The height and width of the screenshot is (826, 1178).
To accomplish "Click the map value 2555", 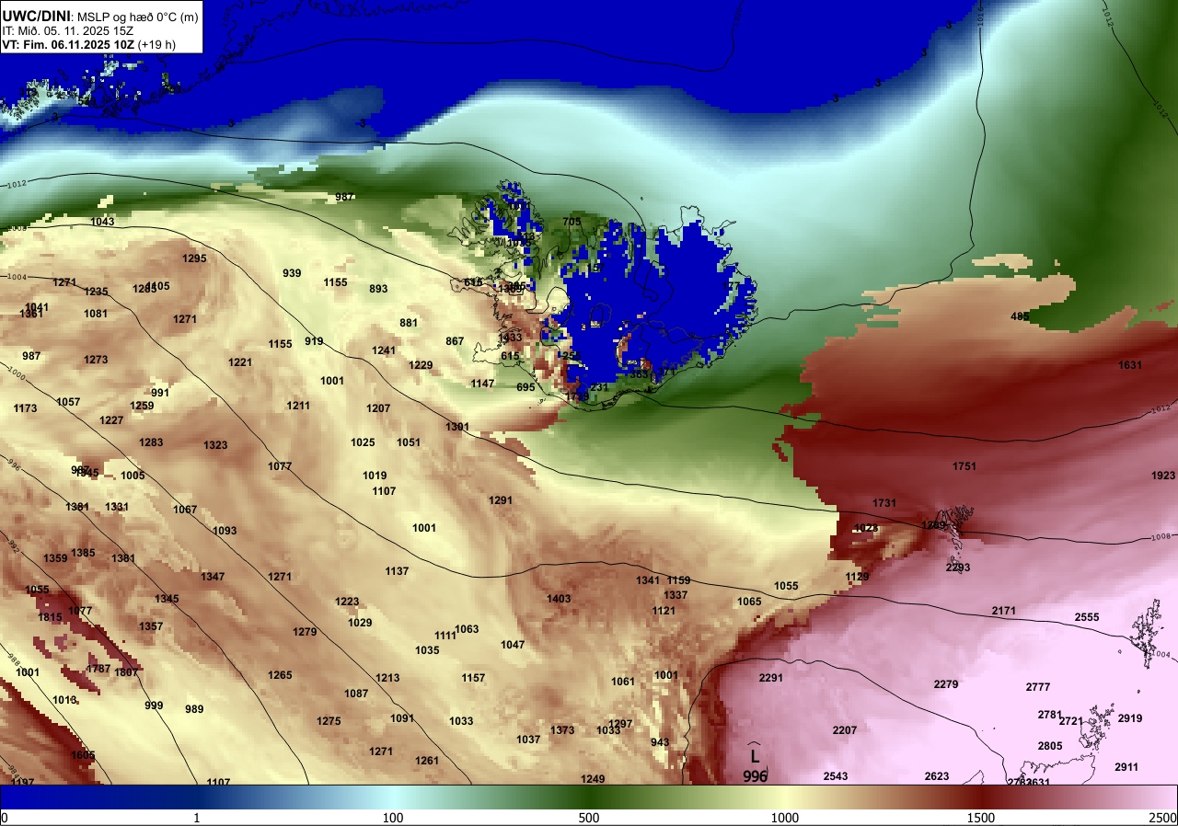I will pyautogui.click(x=1087, y=617).
